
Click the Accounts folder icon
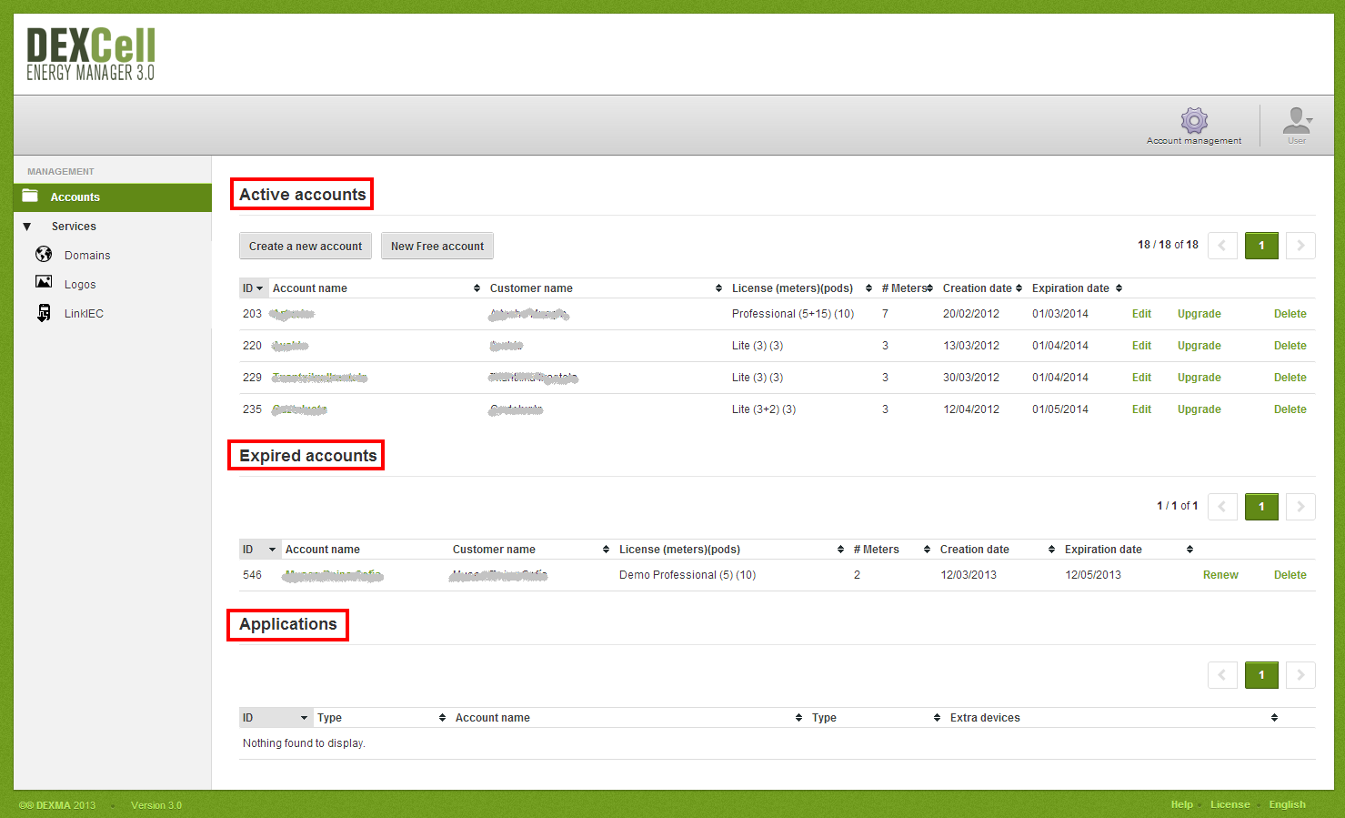30,197
